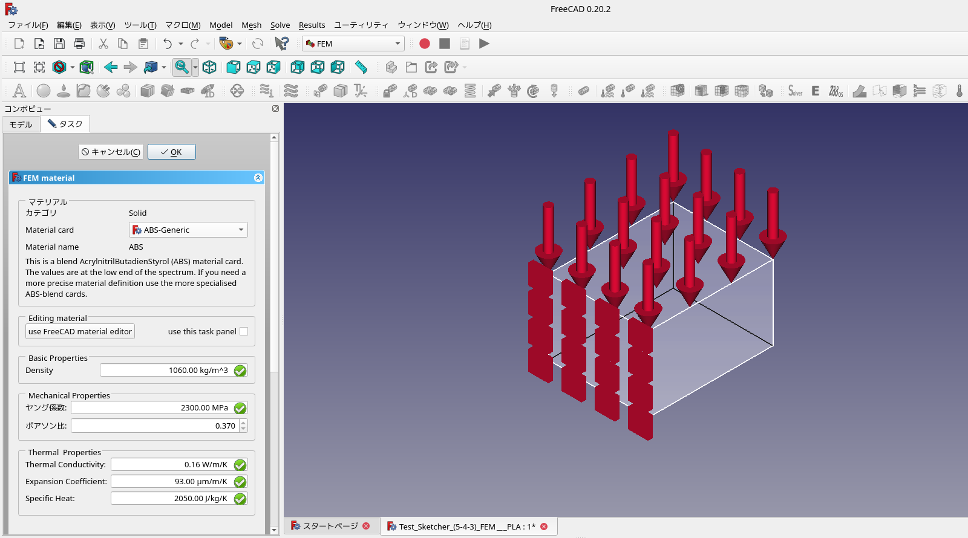The image size is (968, 538).
Task: Click the Start macro recording icon
Action: (425, 44)
